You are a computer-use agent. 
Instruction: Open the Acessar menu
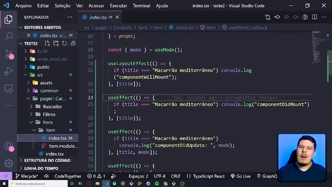pyautogui.click(x=96, y=6)
